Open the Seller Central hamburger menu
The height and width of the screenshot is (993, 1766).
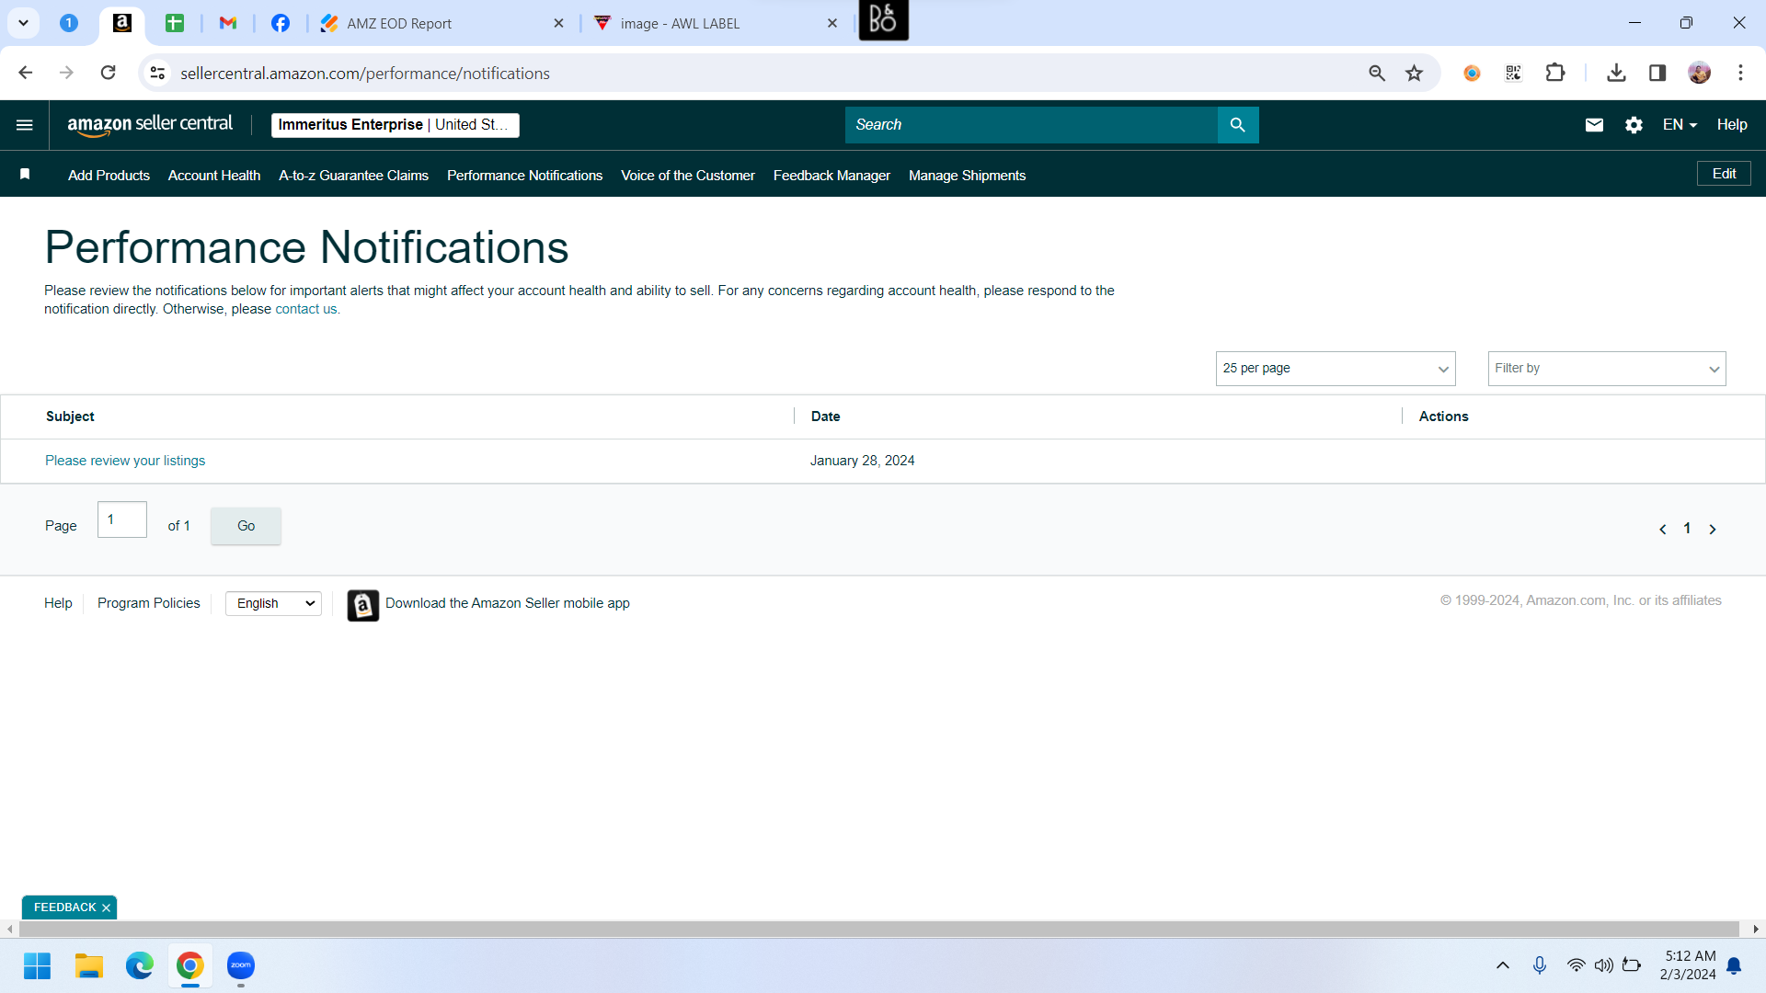(x=25, y=125)
